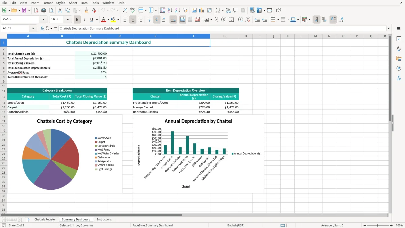Switch to Instructions sheet tab
Image resolution: width=405 pixels, height=228 pixels.
(104, 220)
